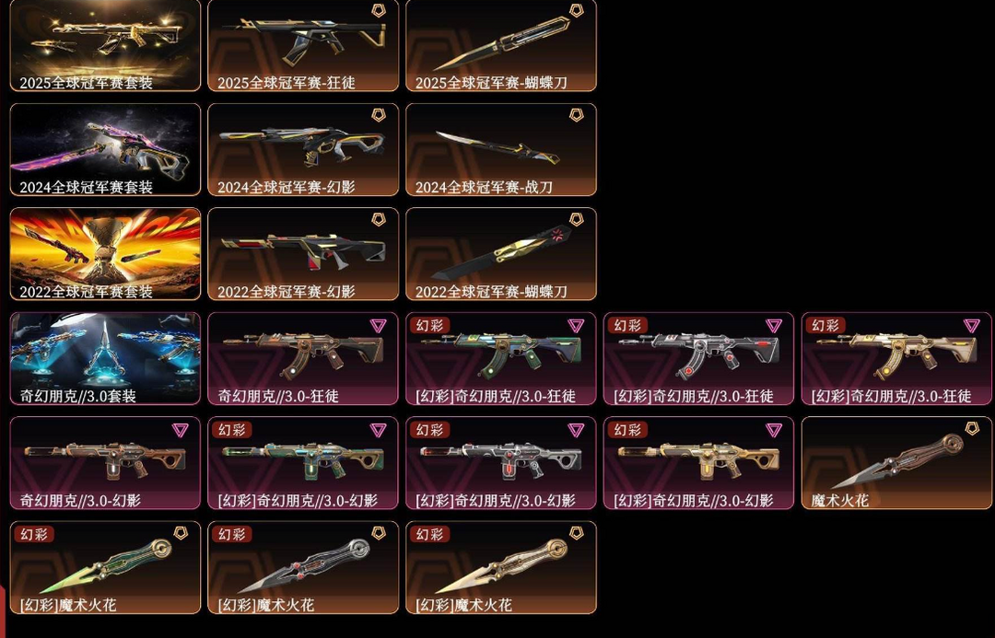The image size is (995, 638).
Task: Open the 2022全球冠军赛套装 bundle thumbnail
Action: (105, 254)
